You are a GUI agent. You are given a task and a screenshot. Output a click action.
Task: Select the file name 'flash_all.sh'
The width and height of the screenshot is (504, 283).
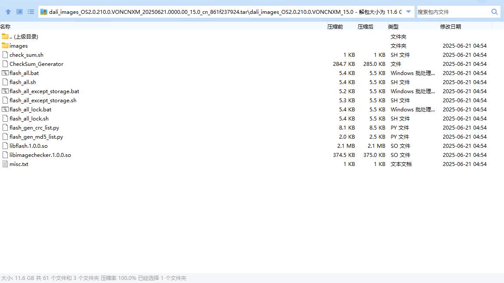click(x=23, y=82)
